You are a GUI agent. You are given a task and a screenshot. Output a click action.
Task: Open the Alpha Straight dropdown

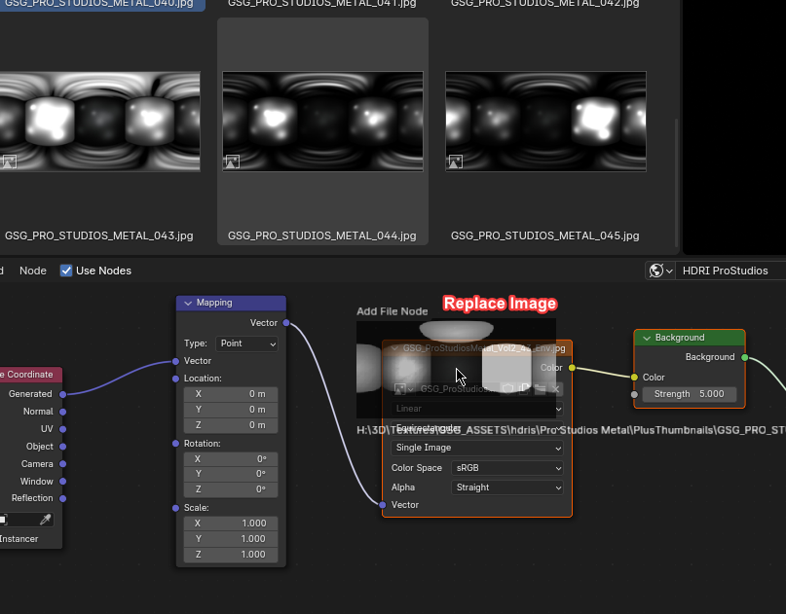506,488
